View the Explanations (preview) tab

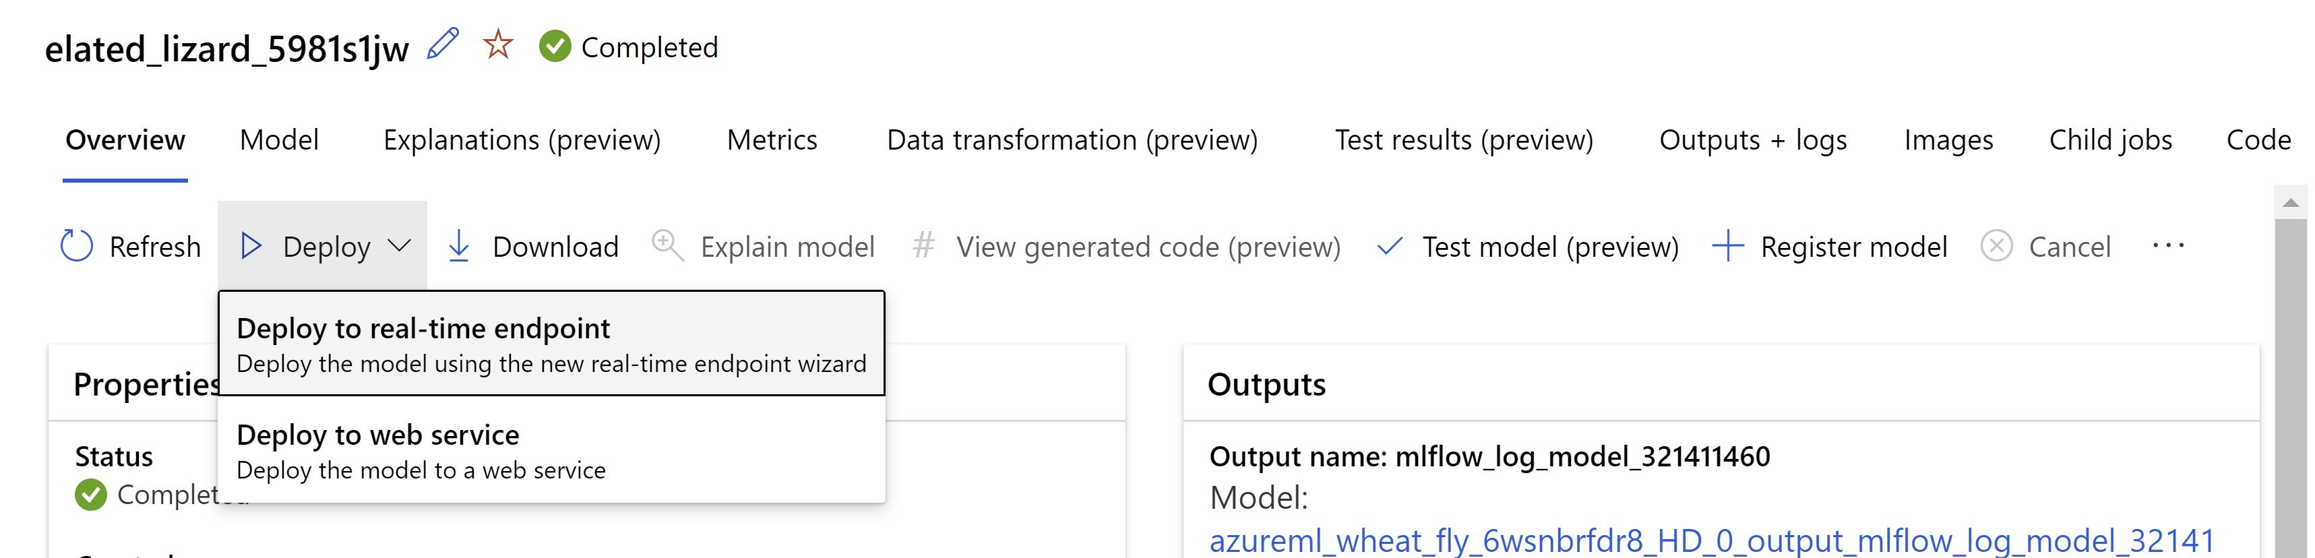[521, 140]
